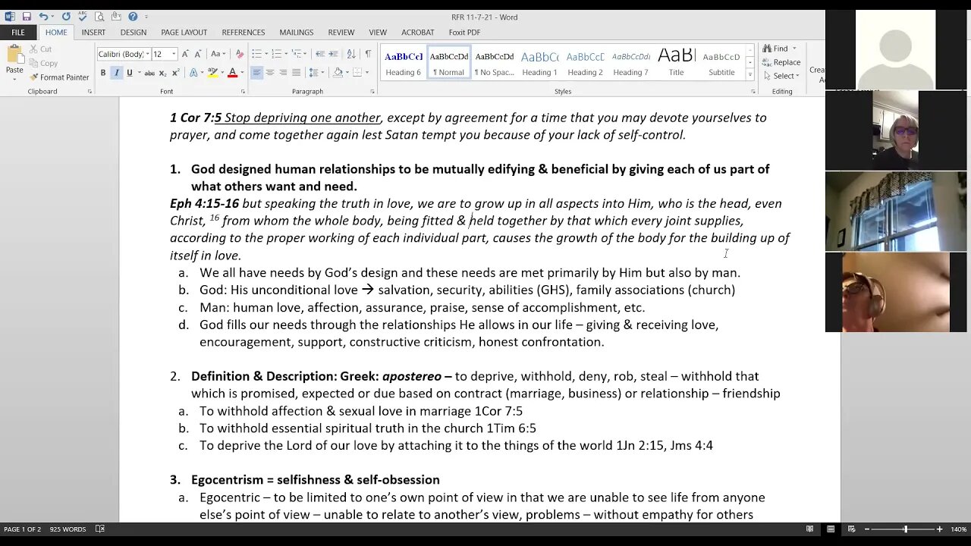Click Find in Editing group
Image resolution: width=971 pixels, height=546 pixels.
click(779, 49)
